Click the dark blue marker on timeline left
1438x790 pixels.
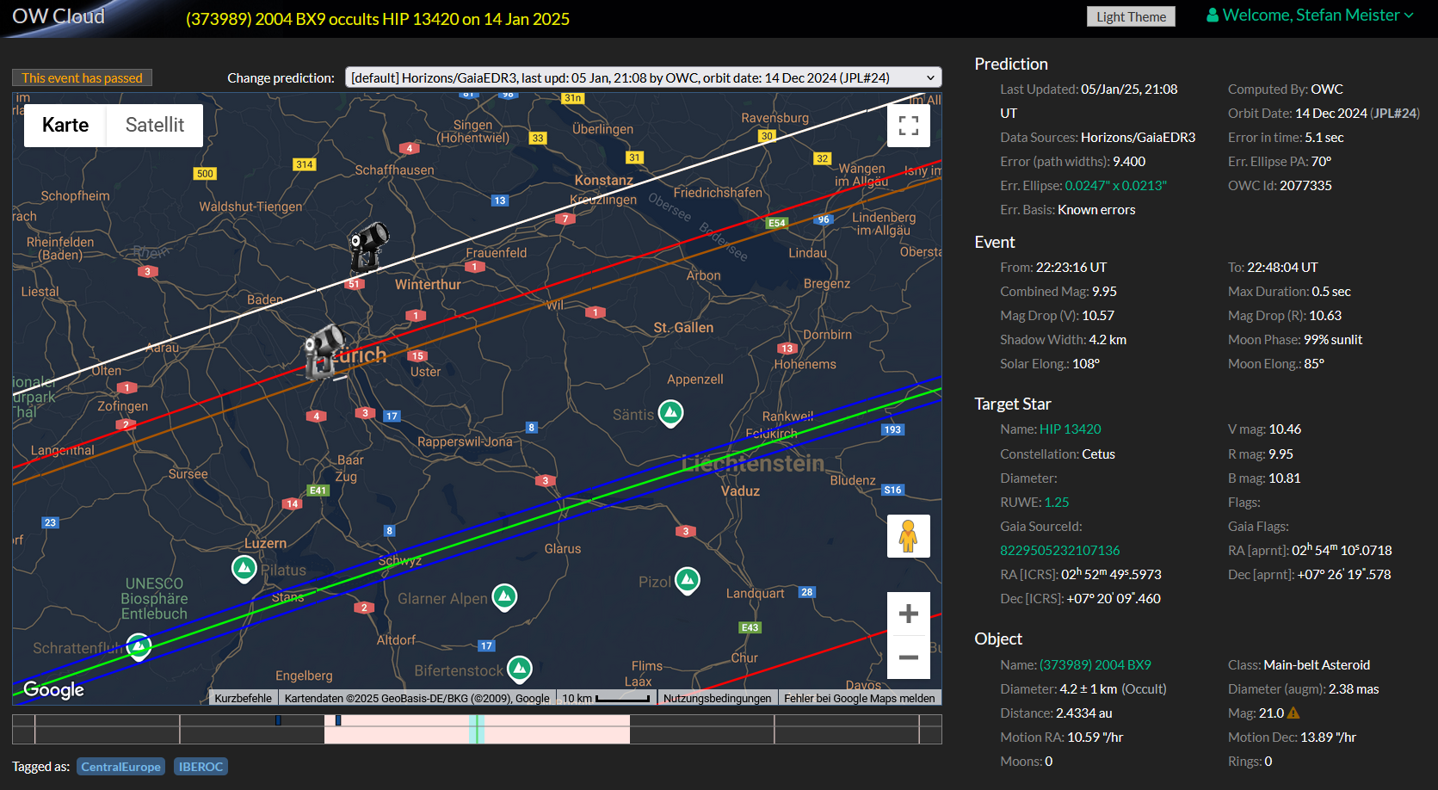pos(278,720)
